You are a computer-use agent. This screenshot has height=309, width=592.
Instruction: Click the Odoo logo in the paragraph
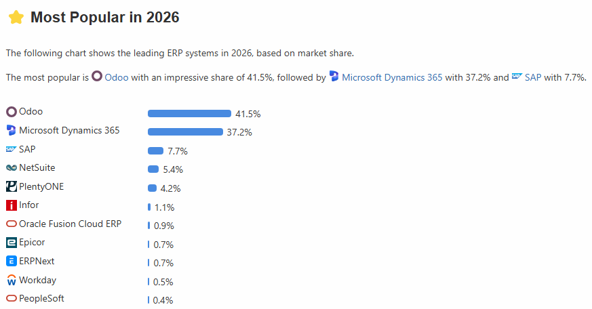click(97, 76)
